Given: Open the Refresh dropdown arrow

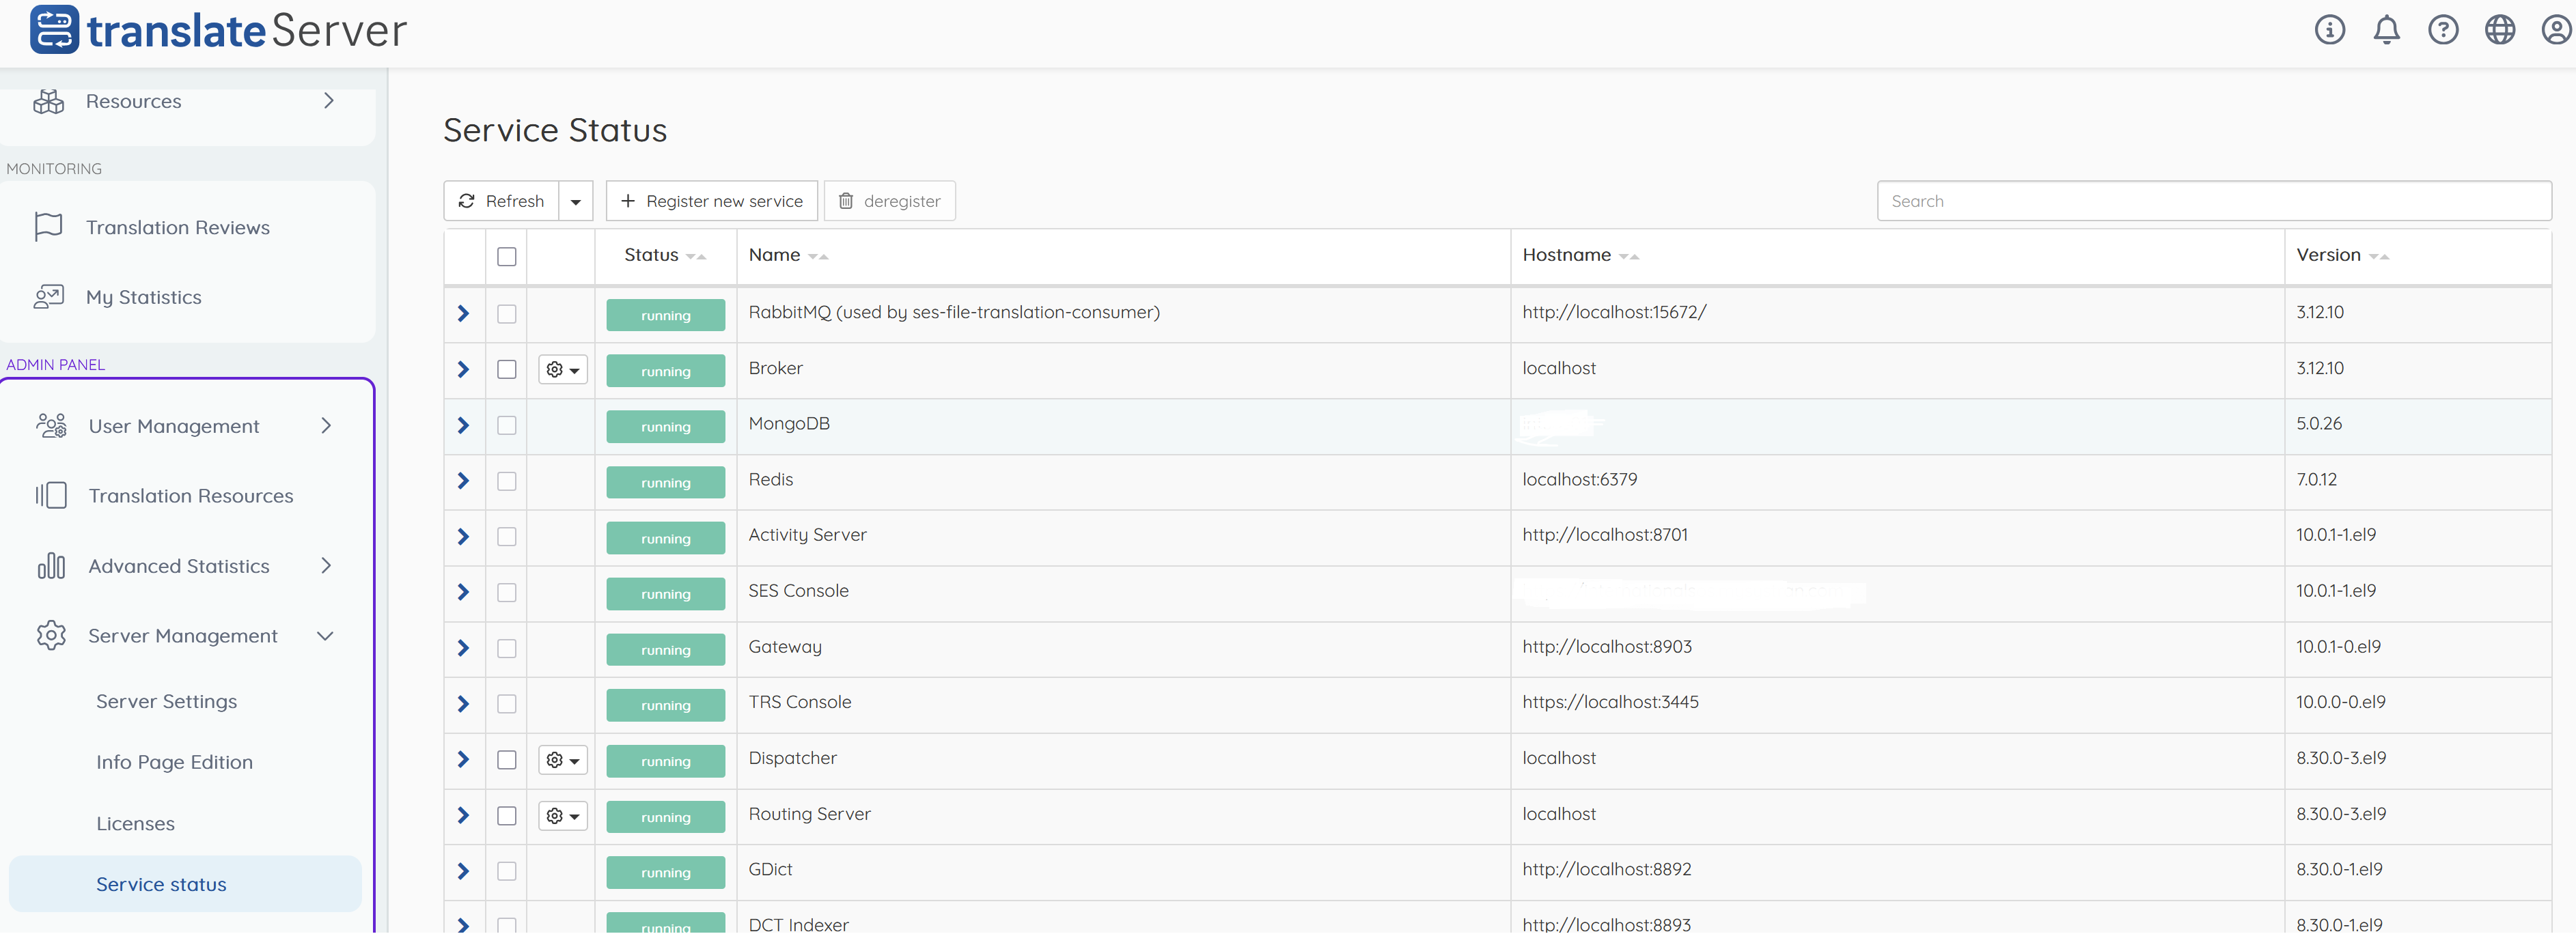Looking at the screenshot, I should click(x=576, y=201).
